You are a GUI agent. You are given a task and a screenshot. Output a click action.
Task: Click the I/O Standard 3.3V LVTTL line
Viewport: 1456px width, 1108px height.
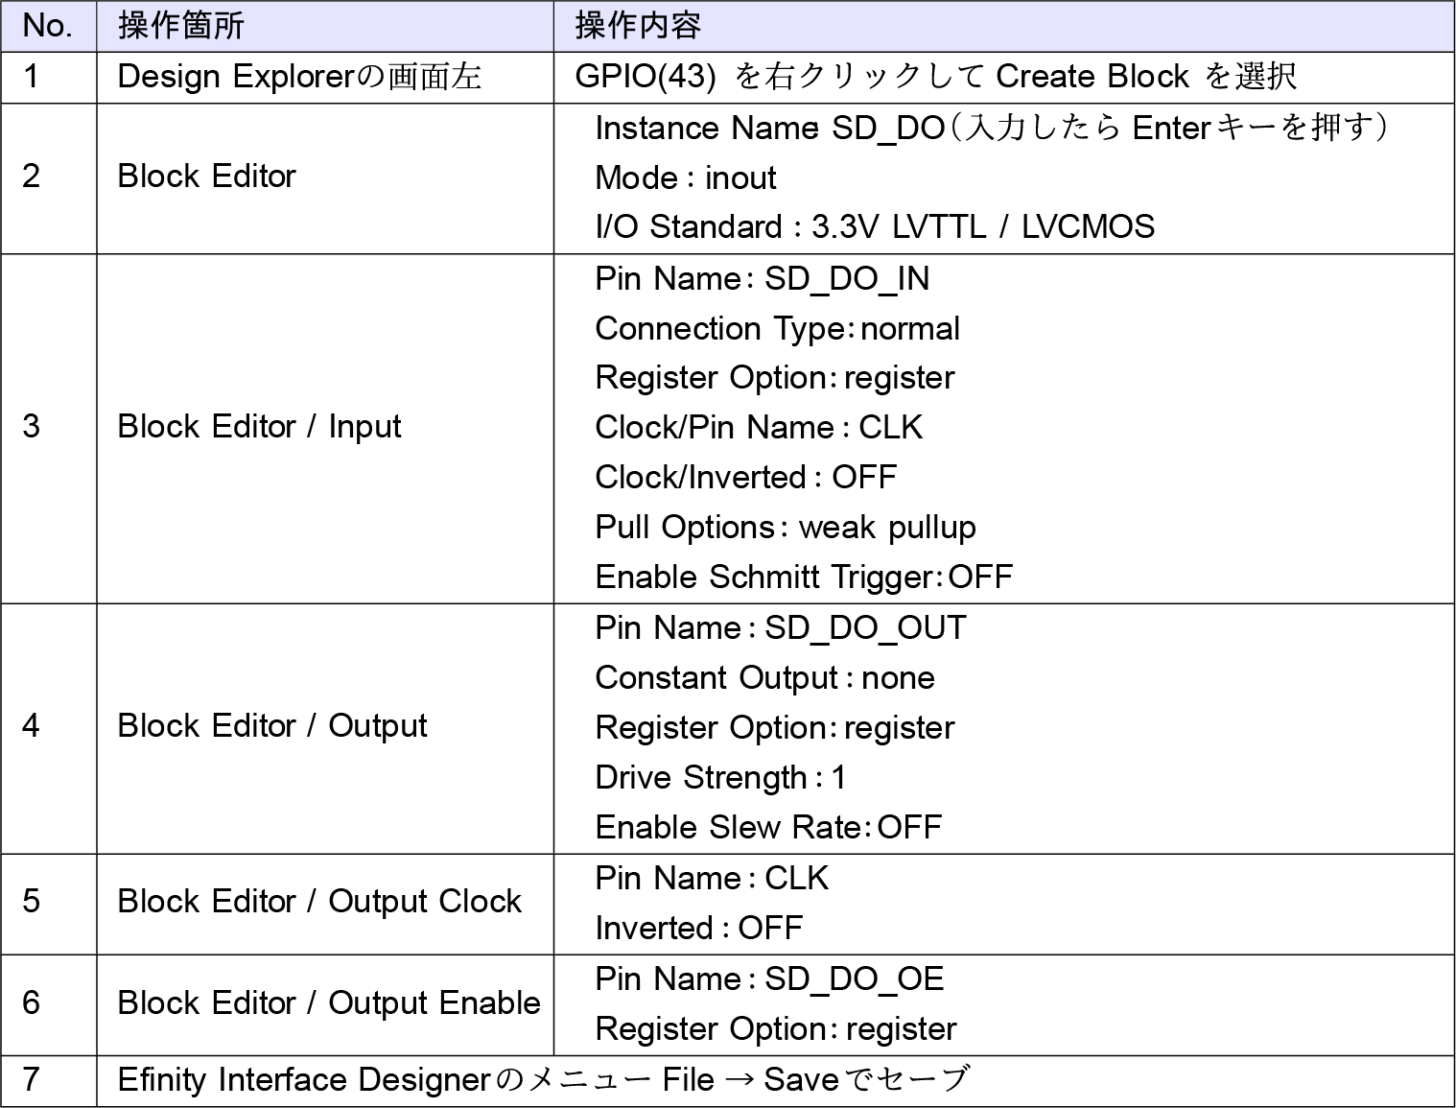click(874, 227)
